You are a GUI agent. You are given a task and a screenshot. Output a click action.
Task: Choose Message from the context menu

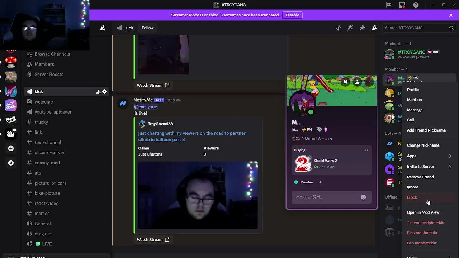[x=429, y=110]
